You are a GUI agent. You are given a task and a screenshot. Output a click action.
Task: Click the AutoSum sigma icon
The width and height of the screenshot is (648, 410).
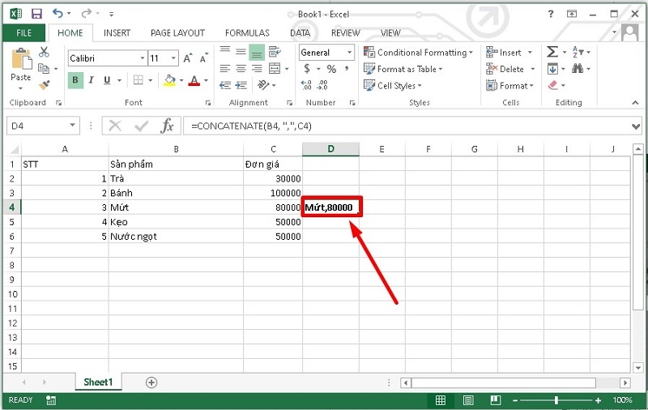[552, 52]
